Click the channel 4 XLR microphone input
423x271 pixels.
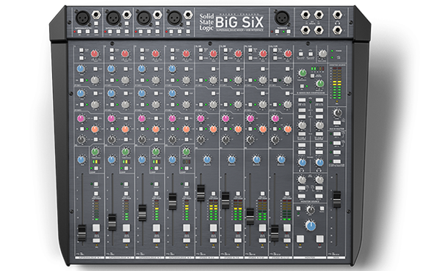tap(174, 18)
